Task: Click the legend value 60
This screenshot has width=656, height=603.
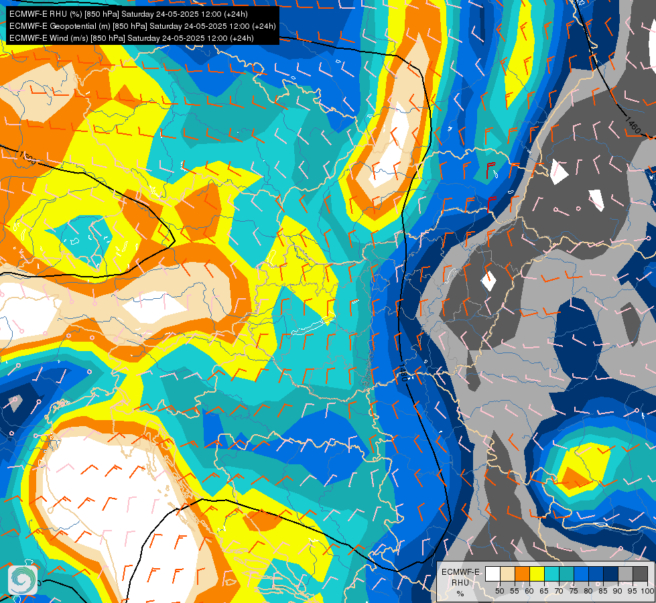Action: tap(529, 591)
